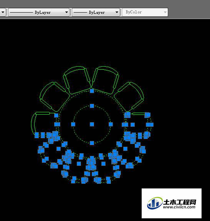
Task: Click the center grip of the circles
Action: coord(92,124)
